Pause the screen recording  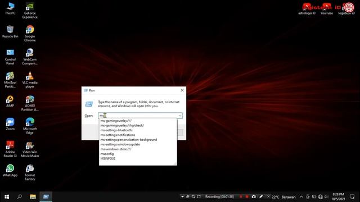241,196
